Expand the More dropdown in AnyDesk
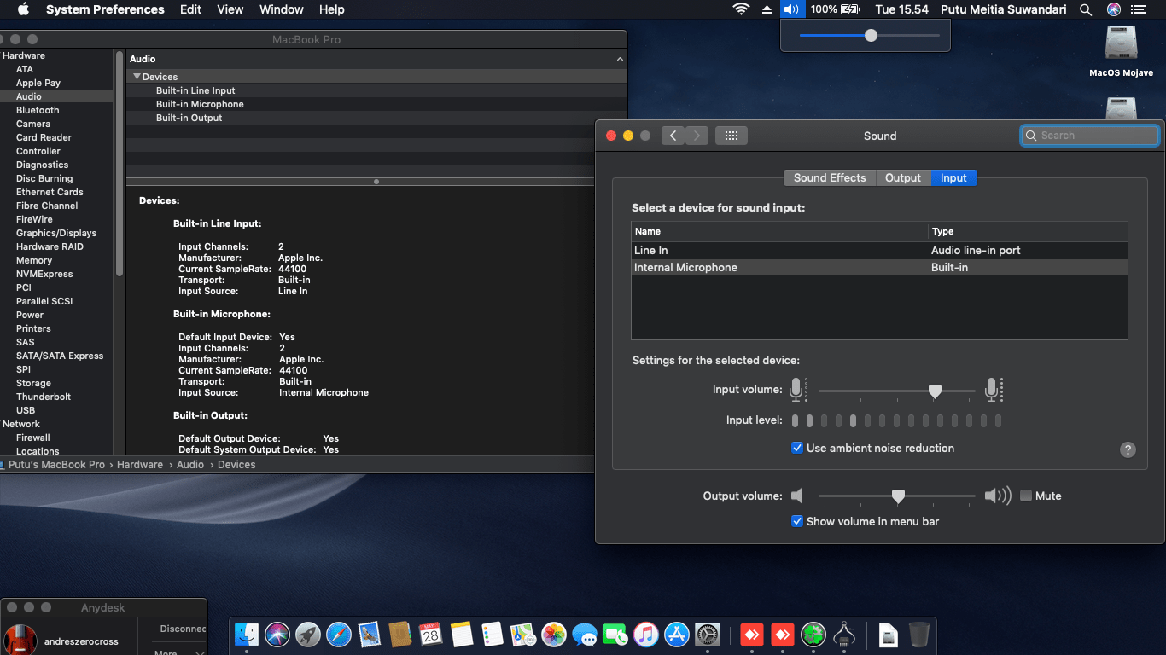 coord(177,651)
